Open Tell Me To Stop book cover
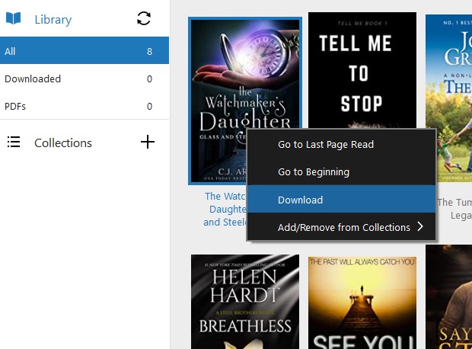The image size is (472, 349). 362,70
